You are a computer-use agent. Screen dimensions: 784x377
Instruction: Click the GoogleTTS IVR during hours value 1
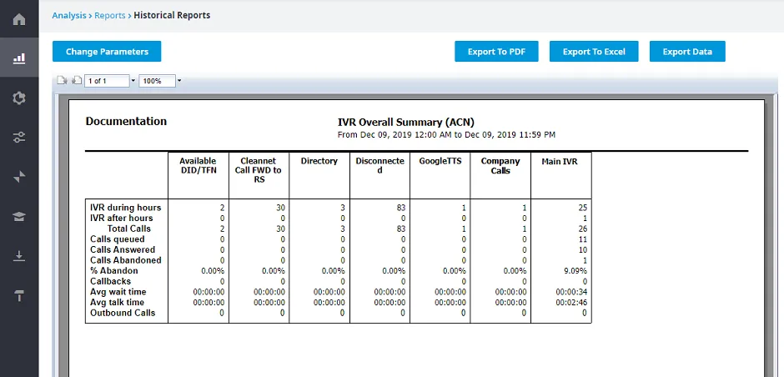464,208
